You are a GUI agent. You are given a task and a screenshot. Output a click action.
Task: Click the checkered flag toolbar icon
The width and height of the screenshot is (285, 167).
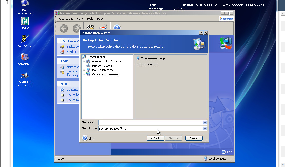[x=90, y=27]
